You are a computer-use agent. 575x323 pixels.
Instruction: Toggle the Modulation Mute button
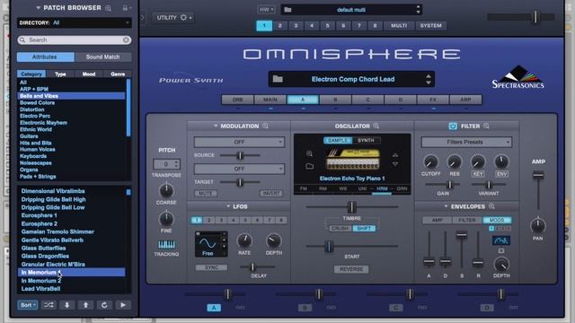pyautogui.click(x=206, y=193)
